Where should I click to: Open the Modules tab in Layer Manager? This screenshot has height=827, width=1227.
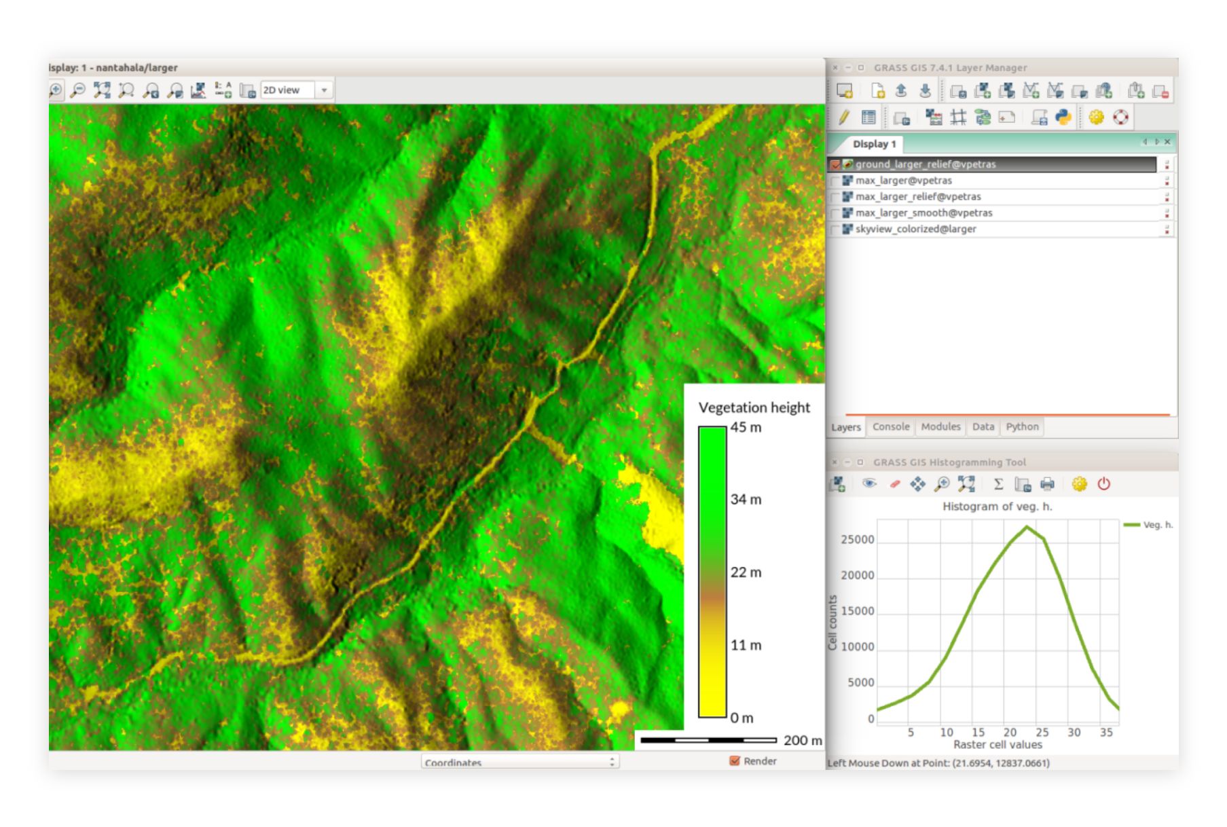[940, 426]
